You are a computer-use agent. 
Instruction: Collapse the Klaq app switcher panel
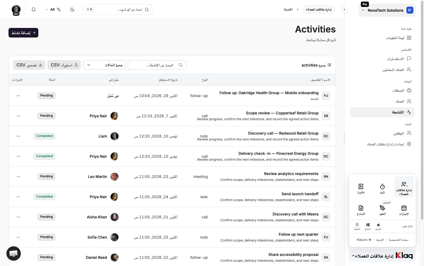click(382, 256)
